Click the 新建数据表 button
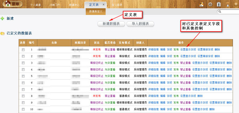This screenshot has height=113, width=239. (111, 24)
